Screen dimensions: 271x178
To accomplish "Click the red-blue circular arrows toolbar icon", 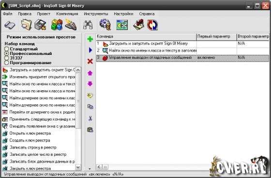I will click(x=152, y=25).
